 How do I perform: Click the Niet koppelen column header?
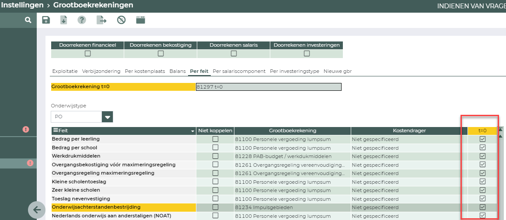click(215, 131)
